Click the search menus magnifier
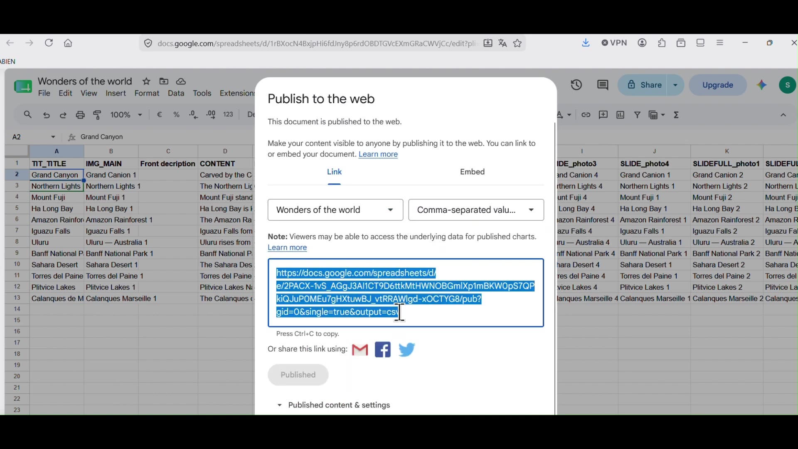This screenshot has height=449, width=798. coord(27,115)
